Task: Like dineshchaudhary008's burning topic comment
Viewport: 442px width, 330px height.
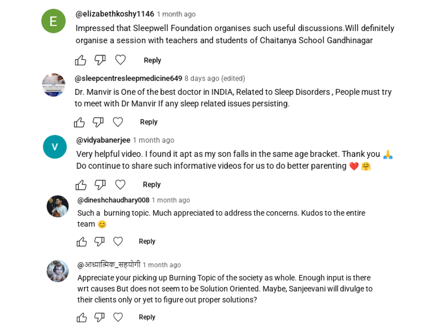Action: click(x=82, y=242)
